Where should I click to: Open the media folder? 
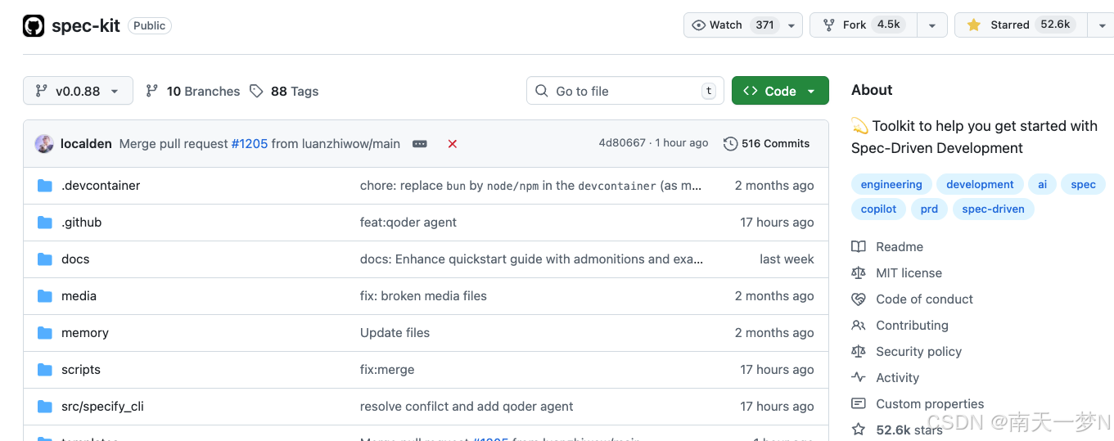[79, 296]
